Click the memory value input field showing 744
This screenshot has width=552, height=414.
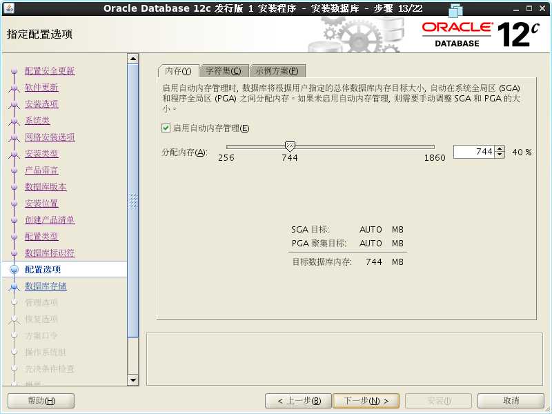(x=474, y=152)
